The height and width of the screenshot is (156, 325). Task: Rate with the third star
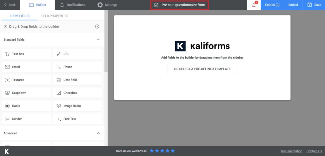click(x=162, y=151)
